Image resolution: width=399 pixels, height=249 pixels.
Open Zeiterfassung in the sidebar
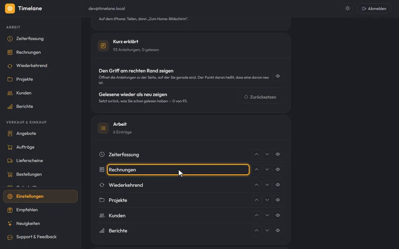40,39
